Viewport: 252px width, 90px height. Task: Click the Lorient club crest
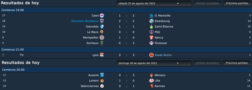(x=102, y=81)
